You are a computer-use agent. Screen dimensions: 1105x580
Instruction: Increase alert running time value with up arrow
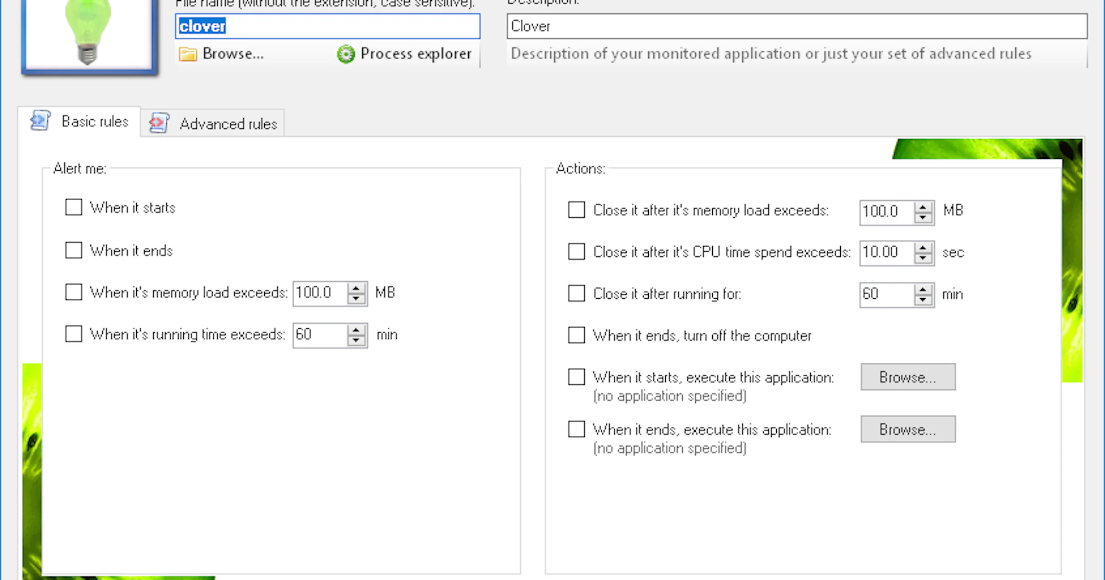pos(356,330)
